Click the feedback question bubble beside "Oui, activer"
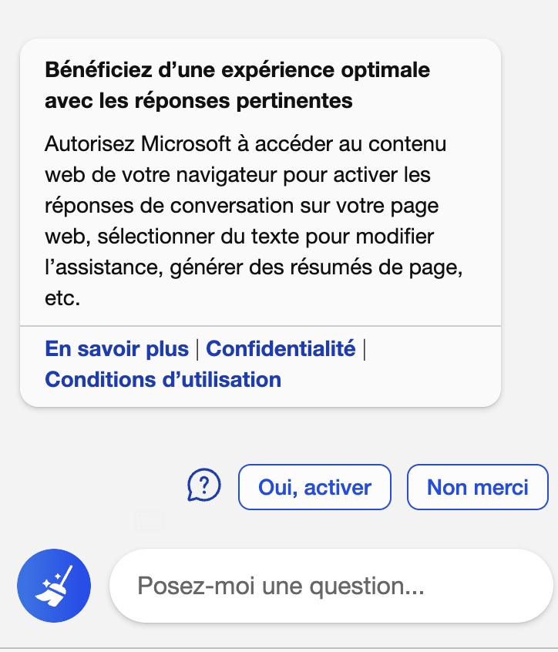 click(x=203, y=486)
